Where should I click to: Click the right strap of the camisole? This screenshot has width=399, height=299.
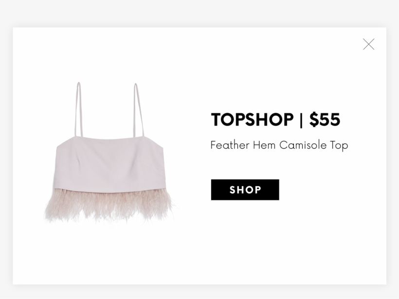139,110
